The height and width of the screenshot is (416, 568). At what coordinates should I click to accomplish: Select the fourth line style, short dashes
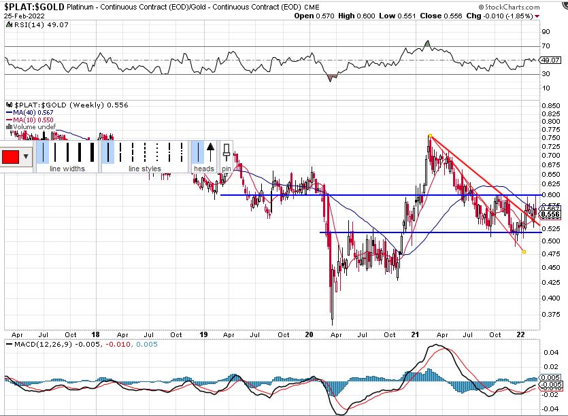145,152
